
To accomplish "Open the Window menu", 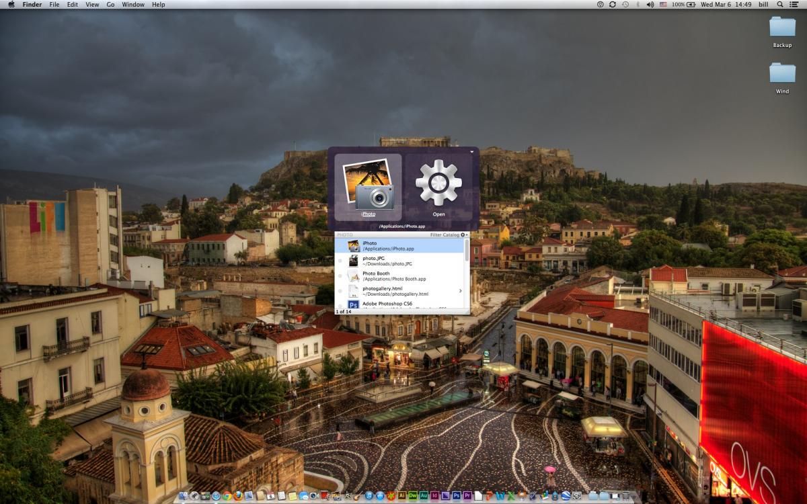I will point(133,4).
